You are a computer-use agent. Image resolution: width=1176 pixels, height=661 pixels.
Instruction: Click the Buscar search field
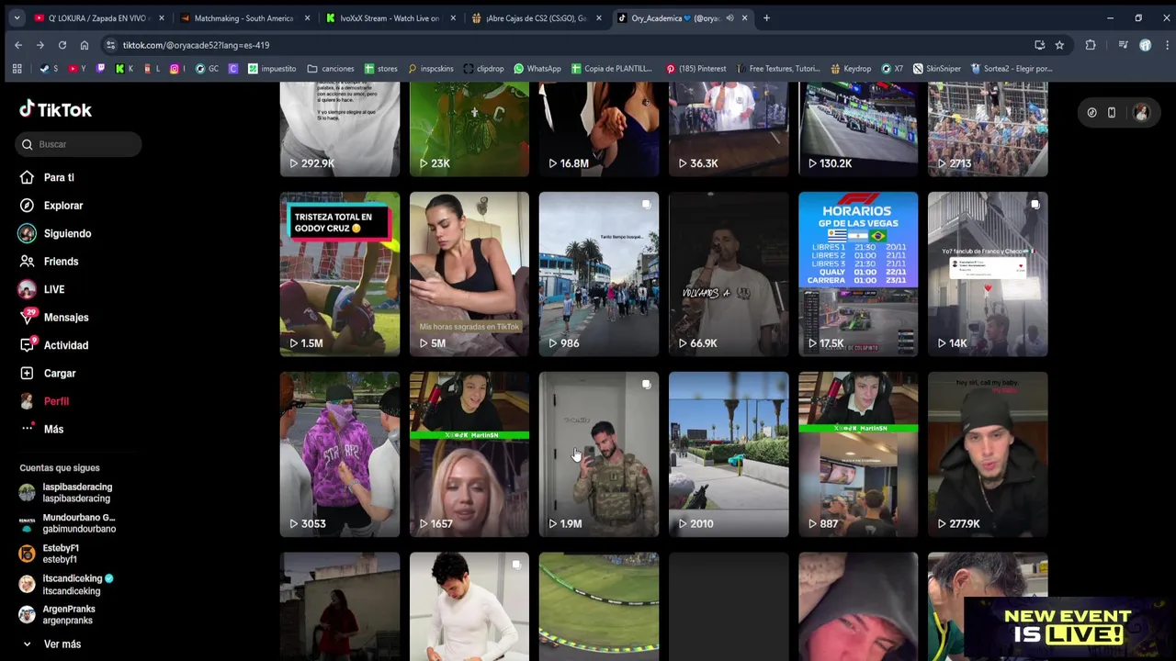click(78, 144)
